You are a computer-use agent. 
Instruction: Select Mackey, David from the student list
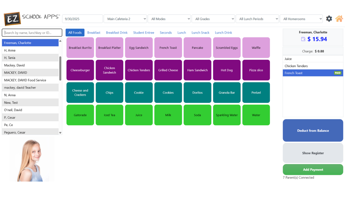(x=30, y=65)
